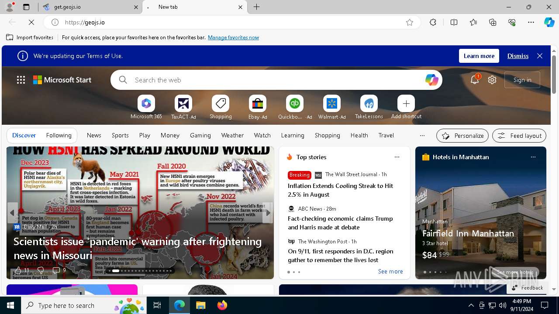Add this page to favorites star
The image size is (559, 314).
pos(410,22)
